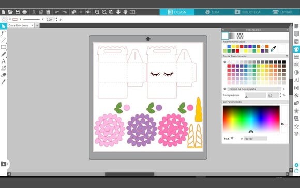Viewport: 300px width, 188px height.
Task: Collapse the Cor do Preenchimento section
Action: (x=287, y=56)
